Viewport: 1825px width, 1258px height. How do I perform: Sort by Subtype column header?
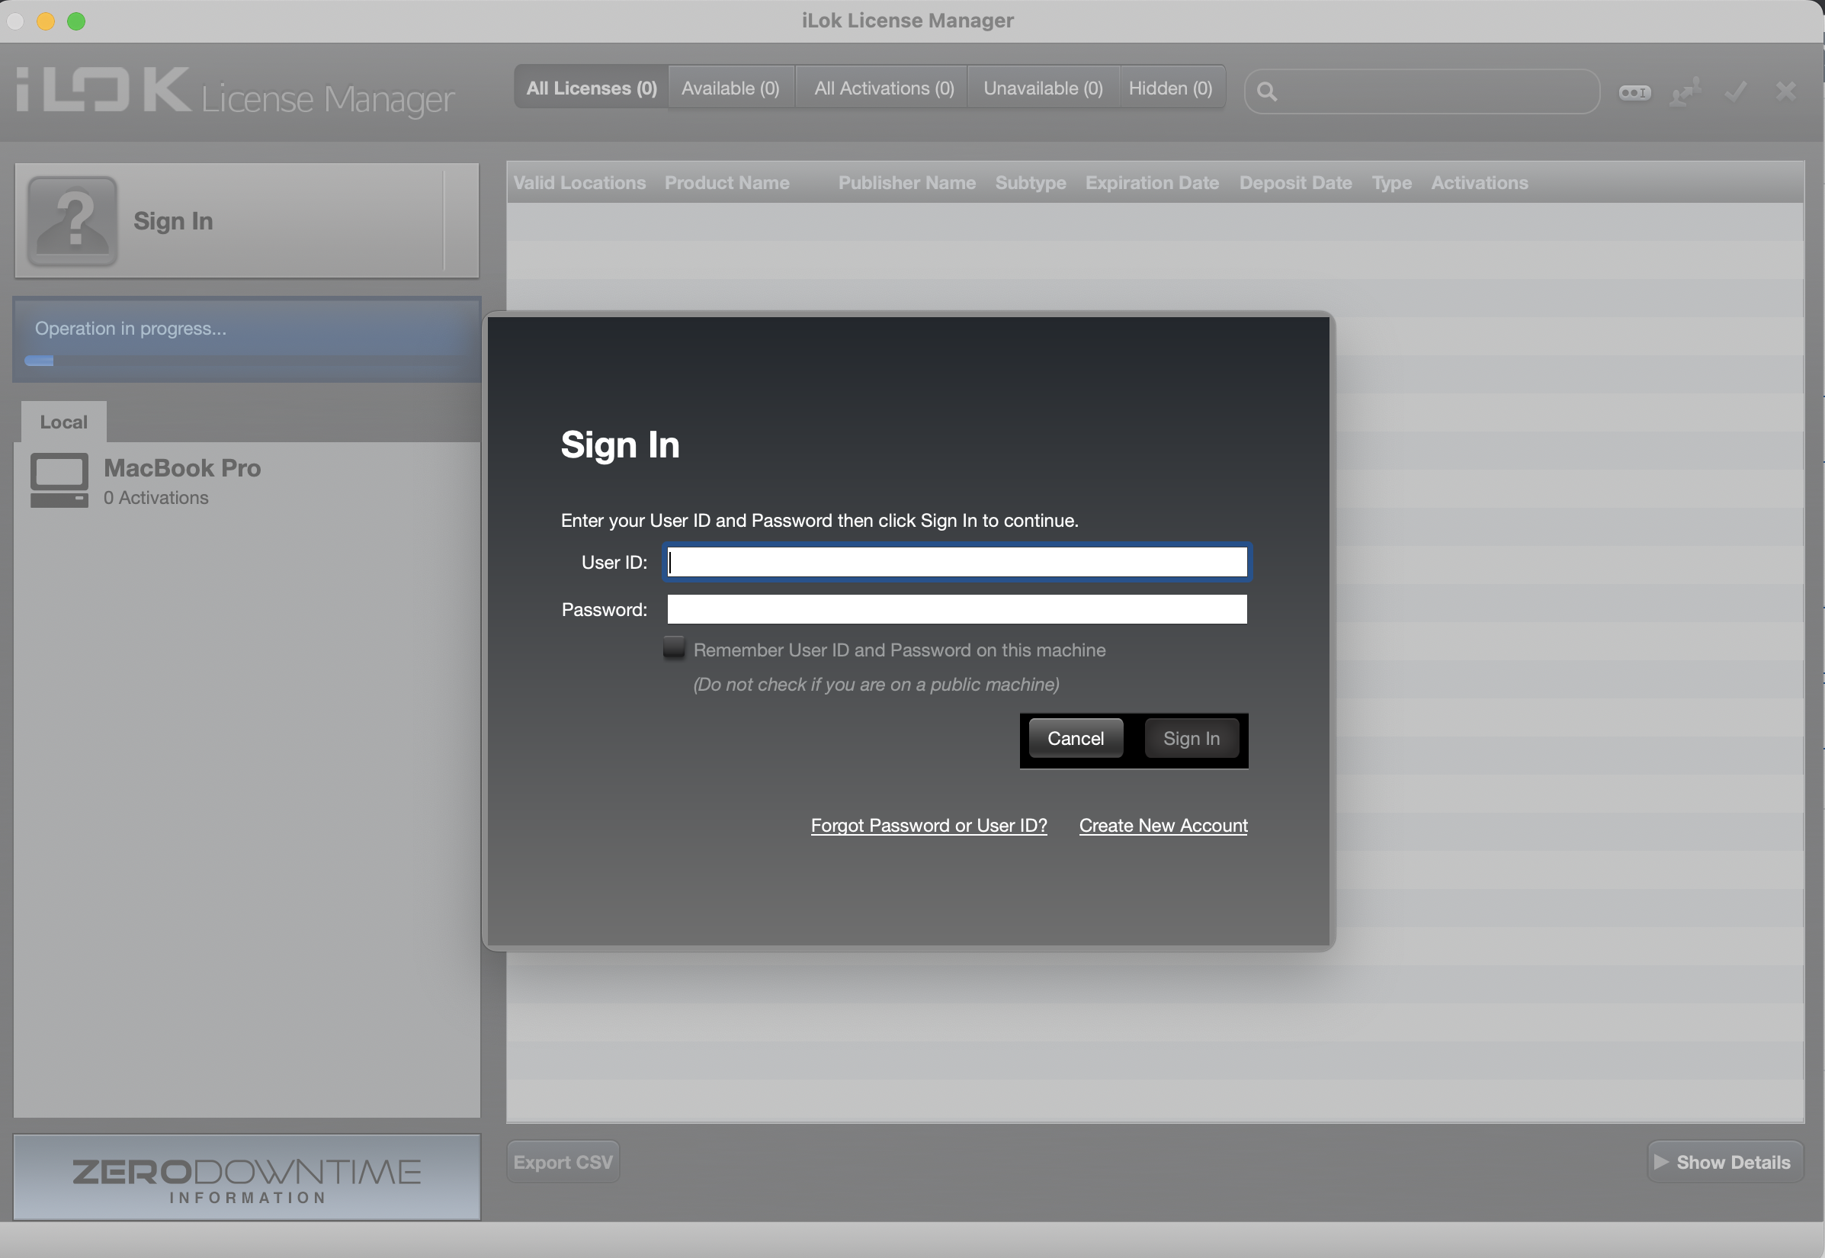click(x=1030, y=183)
